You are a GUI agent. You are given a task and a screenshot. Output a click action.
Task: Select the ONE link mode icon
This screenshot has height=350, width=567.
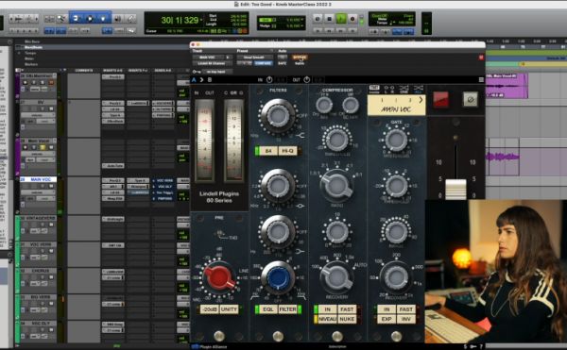click(x=404, y=89)
